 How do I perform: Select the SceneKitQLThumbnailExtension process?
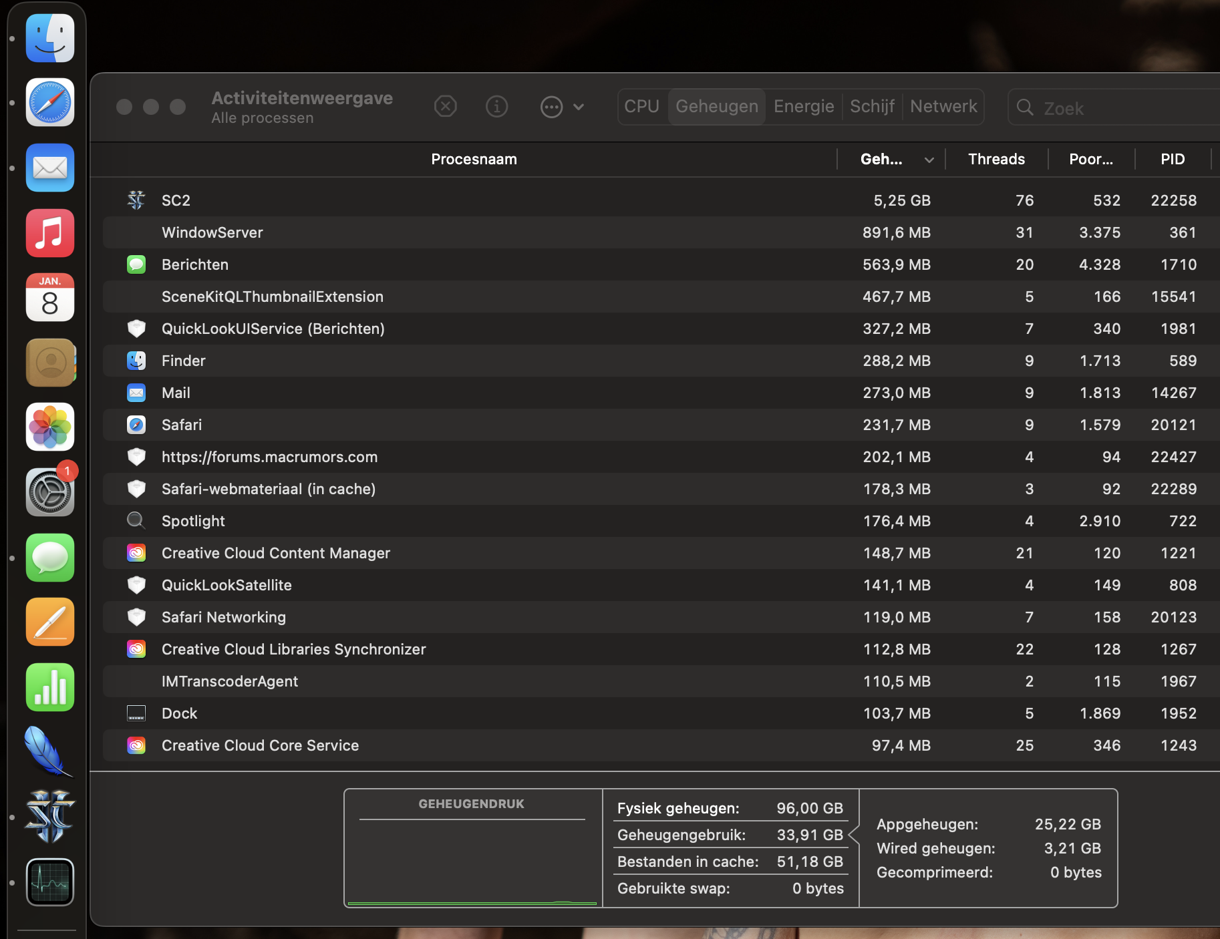pos(661,297)
